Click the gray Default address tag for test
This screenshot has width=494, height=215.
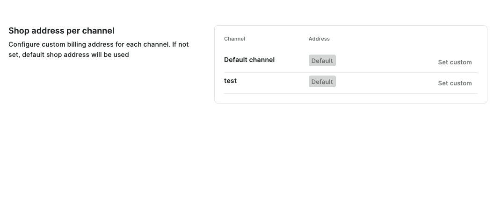322,82
